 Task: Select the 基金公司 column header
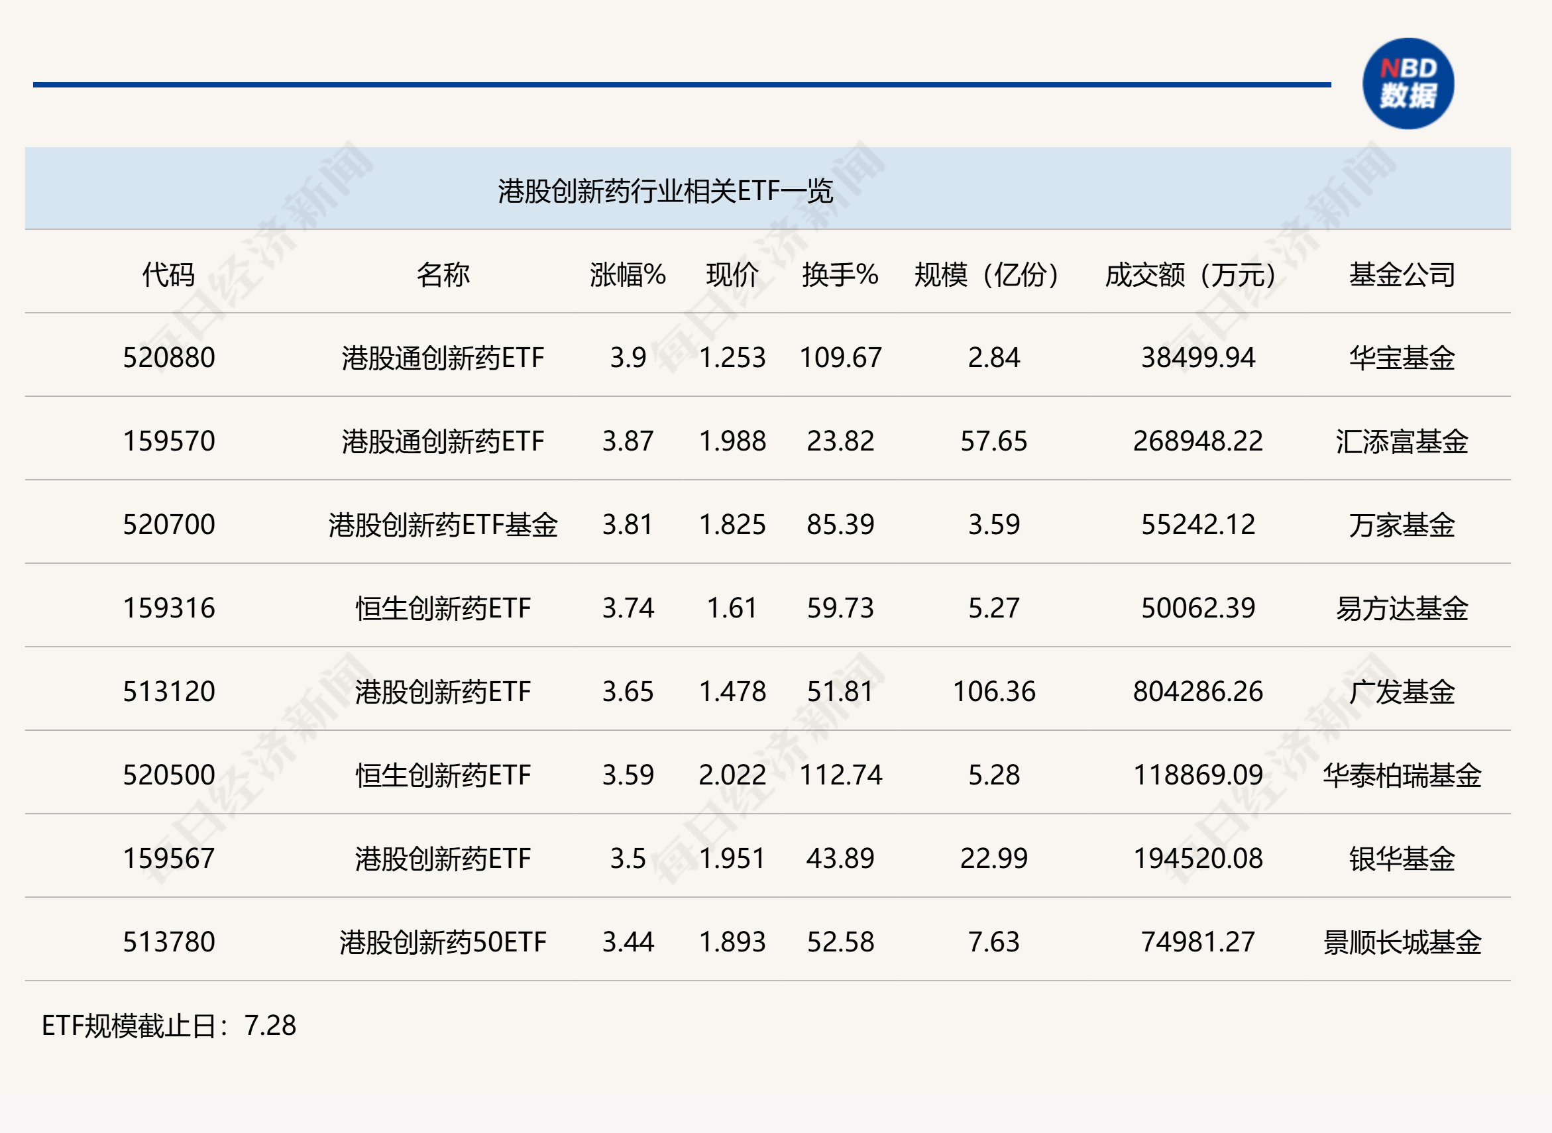point(1402,274)
